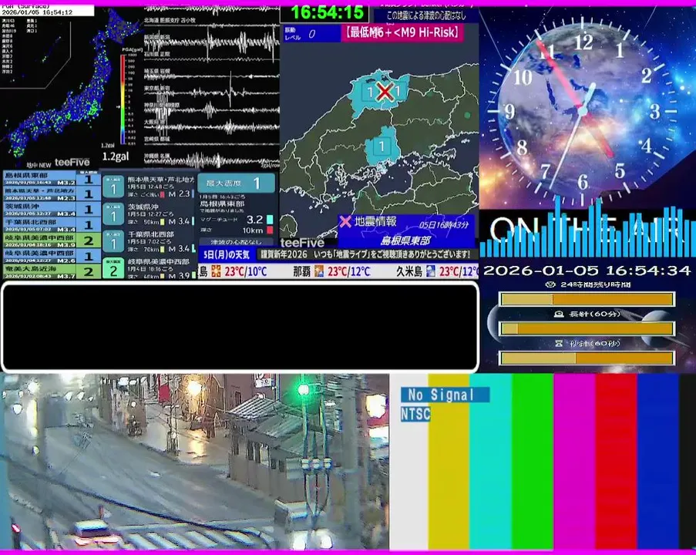The height and width of the screenshot is (555, 696).
Task: Click the red X epicenter marker on the map
Action: [385, 92]
